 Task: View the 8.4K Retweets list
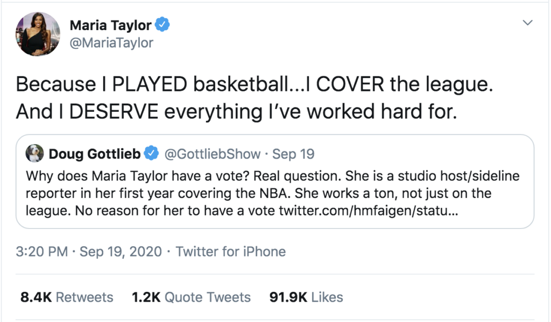click(x=67, y=297)
